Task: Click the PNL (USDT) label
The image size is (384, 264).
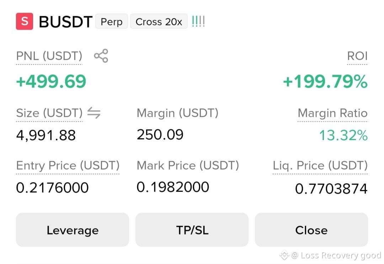Action: click(49, 56)
